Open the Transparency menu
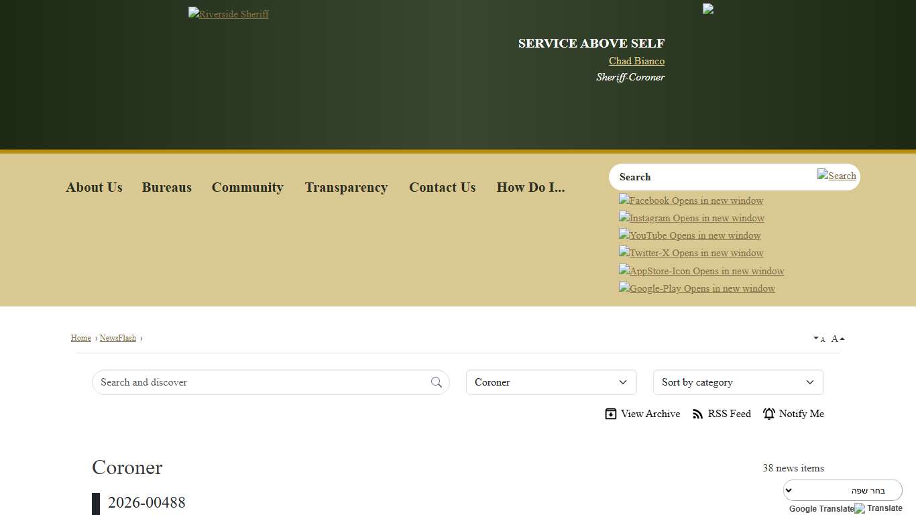Screen dimensions: 916x515 point(346,188)
